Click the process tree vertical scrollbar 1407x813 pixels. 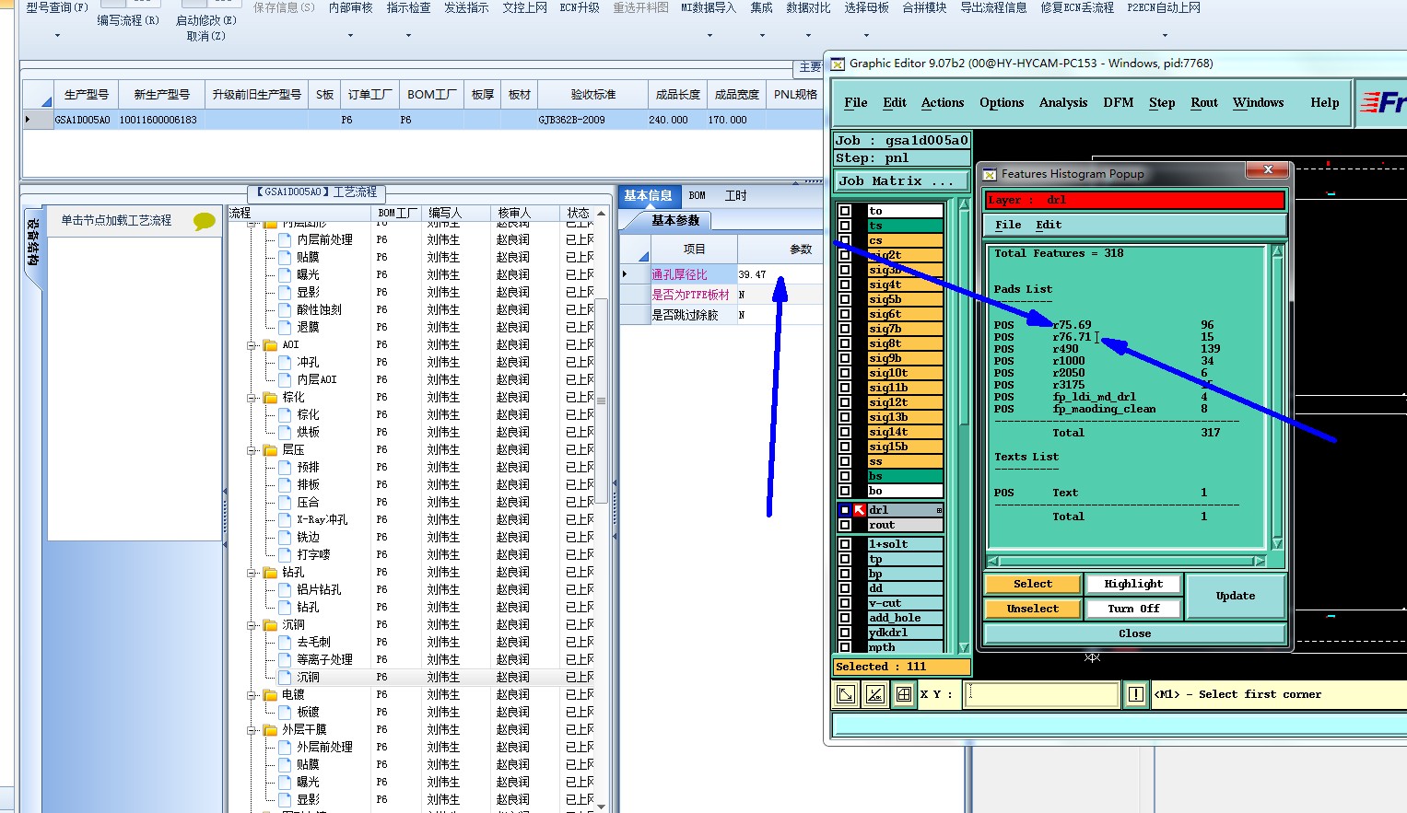[602, 509]
